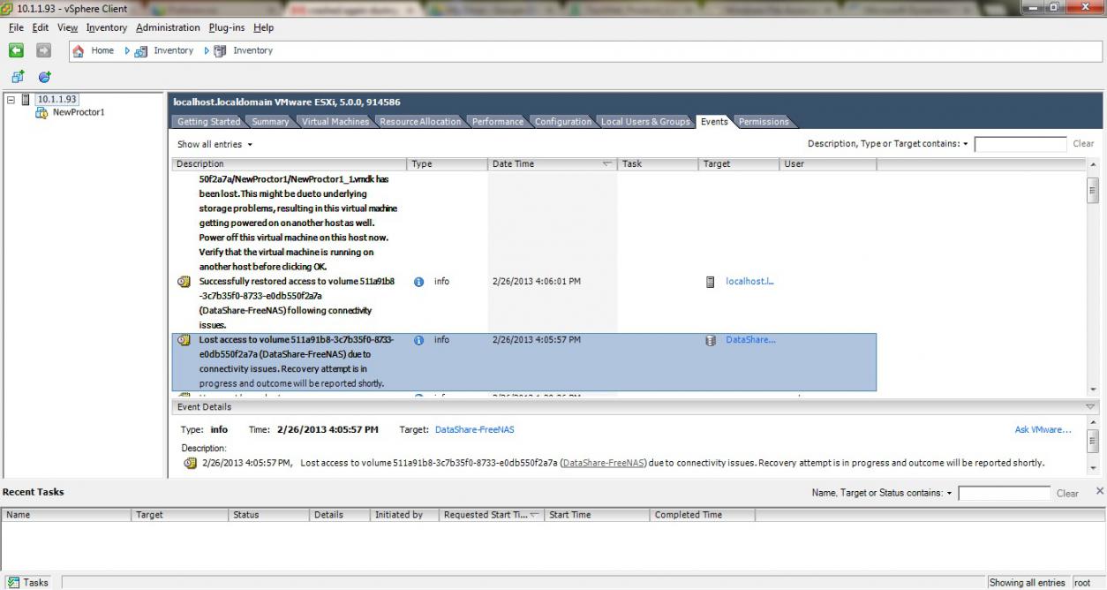Screen dimensions: 1107x590
Task: Collapse the Event Details panel arrow
Action: (x=1091, y=407)
